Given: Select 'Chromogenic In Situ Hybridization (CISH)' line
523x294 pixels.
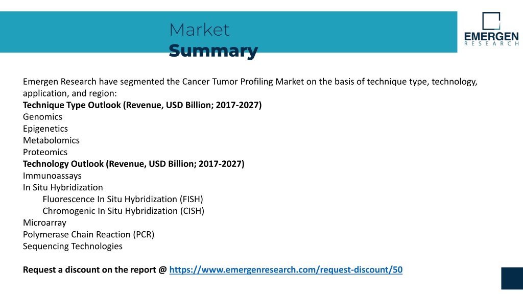Looking at the screenshot, I should tap(124, 211).
